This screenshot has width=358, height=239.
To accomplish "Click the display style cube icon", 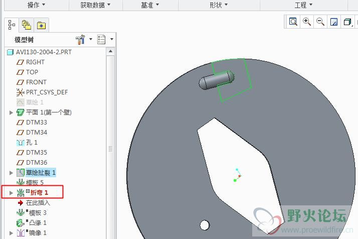I will [347, 22].
